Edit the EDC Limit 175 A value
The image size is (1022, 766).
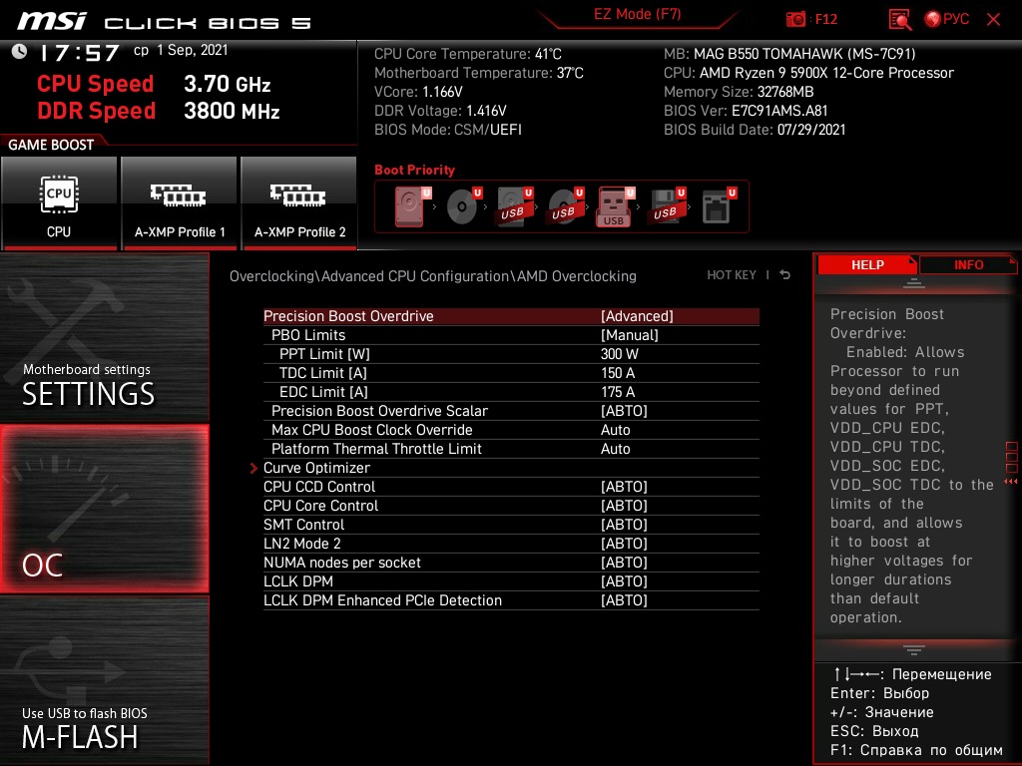(x=511, y=392)
